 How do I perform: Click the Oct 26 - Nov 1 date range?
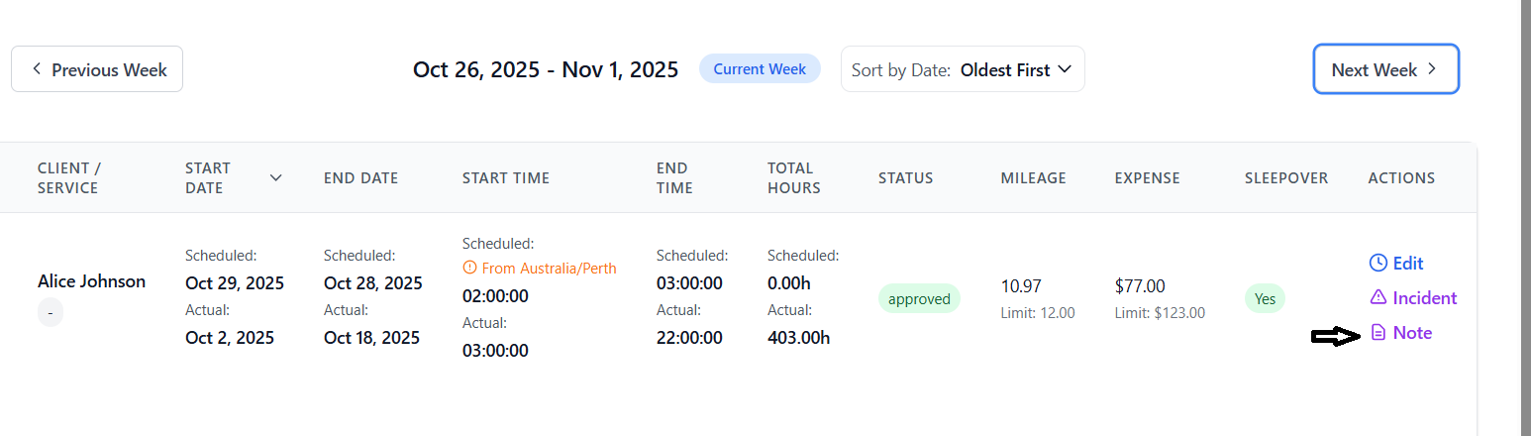click(546, 69)
